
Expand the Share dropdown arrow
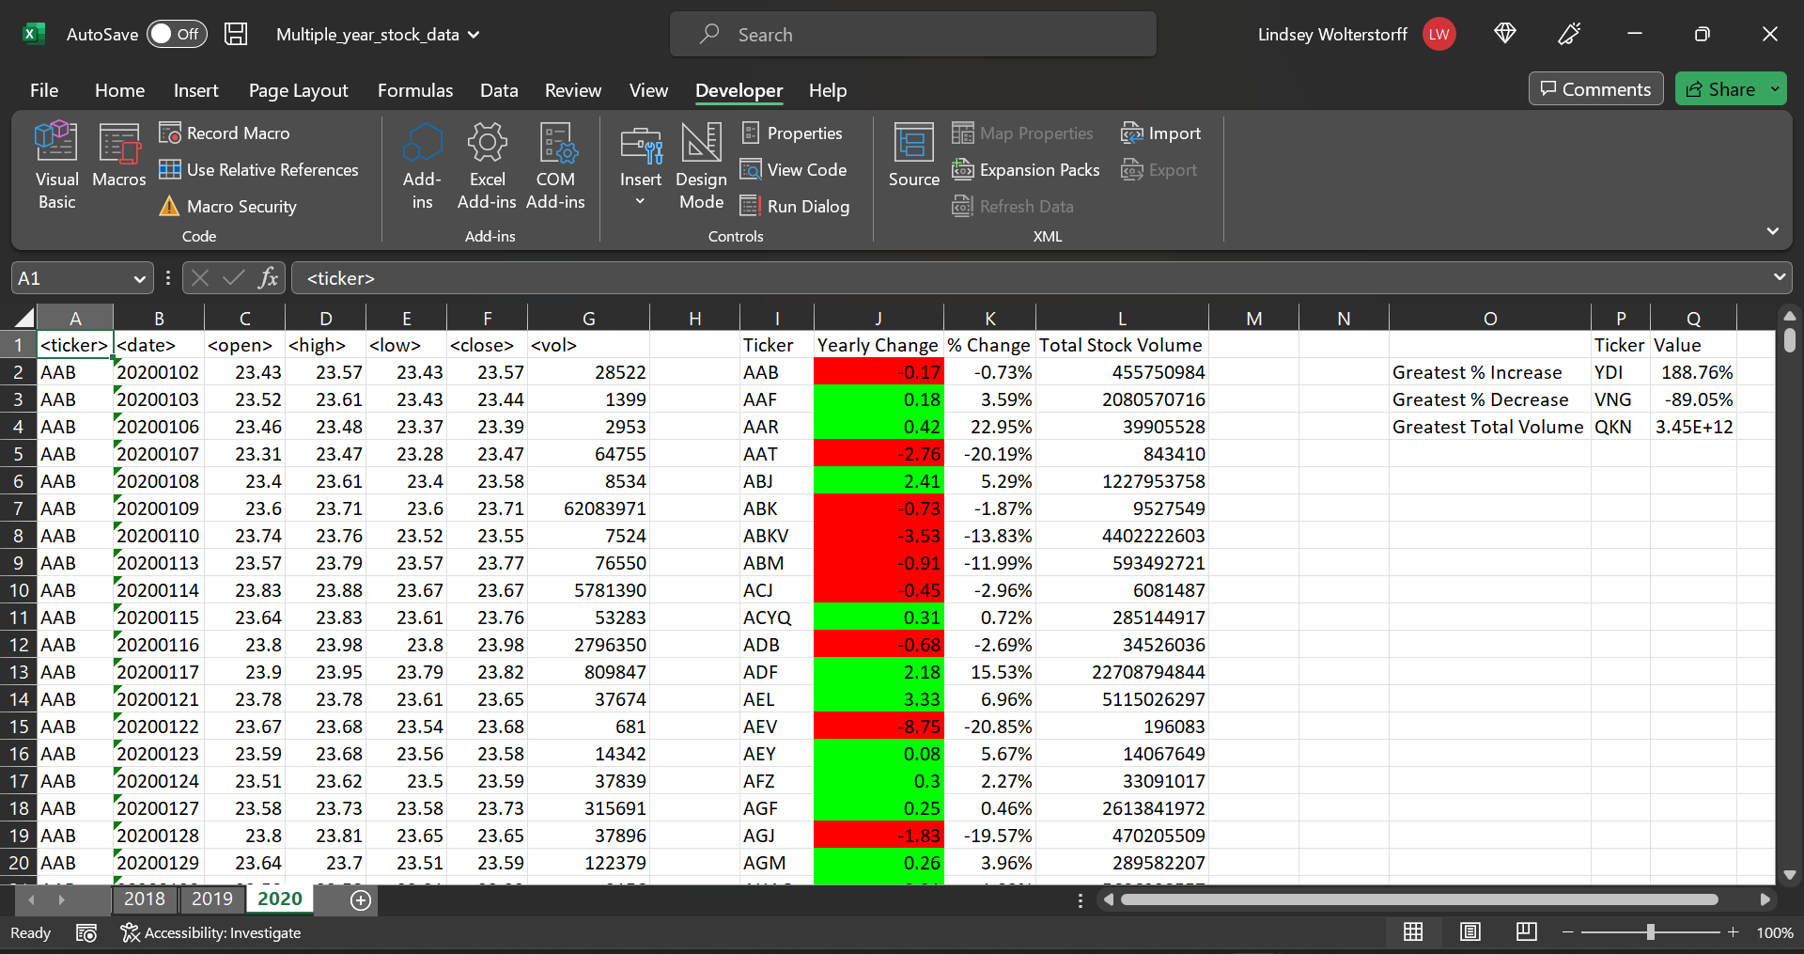1775,89
